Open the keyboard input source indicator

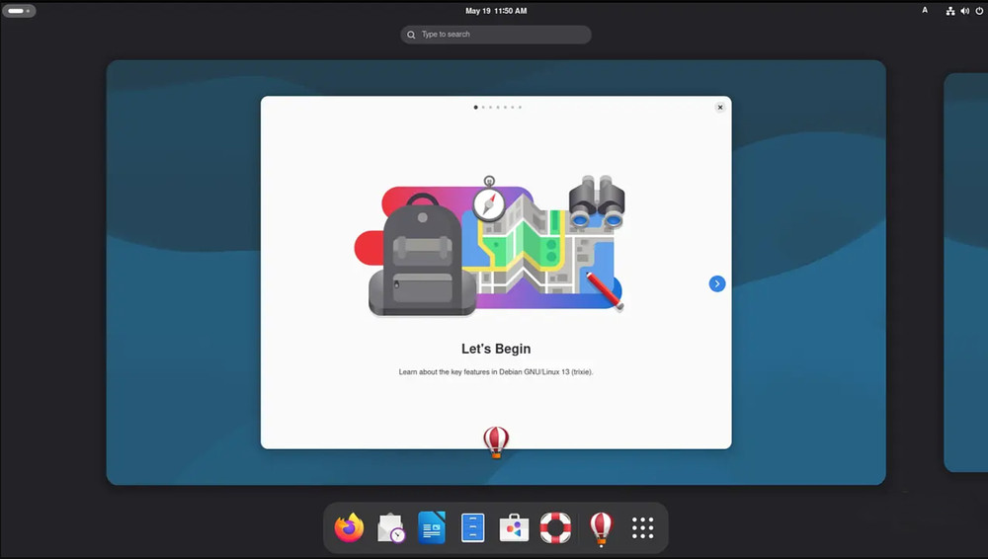click(x=925, y=10)
